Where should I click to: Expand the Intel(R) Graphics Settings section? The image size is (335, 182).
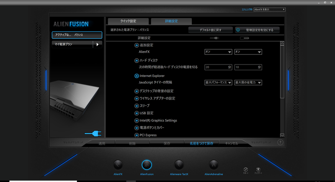click(x=137, y=120)
